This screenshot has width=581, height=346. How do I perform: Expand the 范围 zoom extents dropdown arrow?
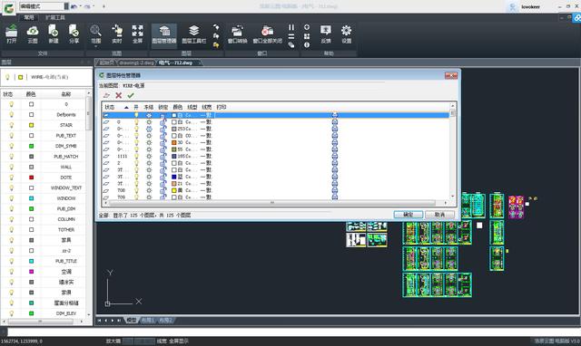[95, 47]
